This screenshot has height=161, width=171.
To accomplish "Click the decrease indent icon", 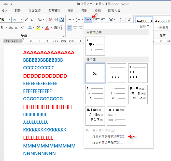I will [x=97, y=20].
